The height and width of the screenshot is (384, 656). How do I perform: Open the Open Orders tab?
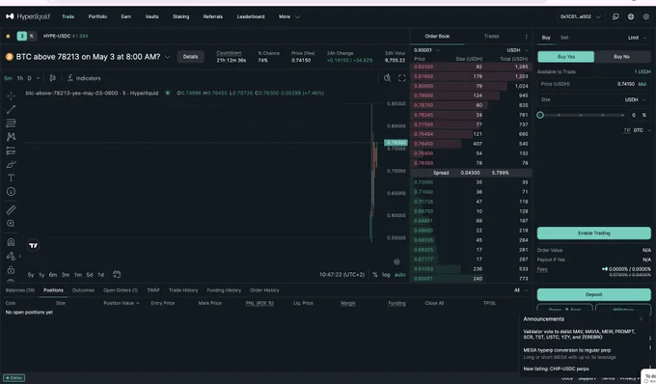[121, 290]
